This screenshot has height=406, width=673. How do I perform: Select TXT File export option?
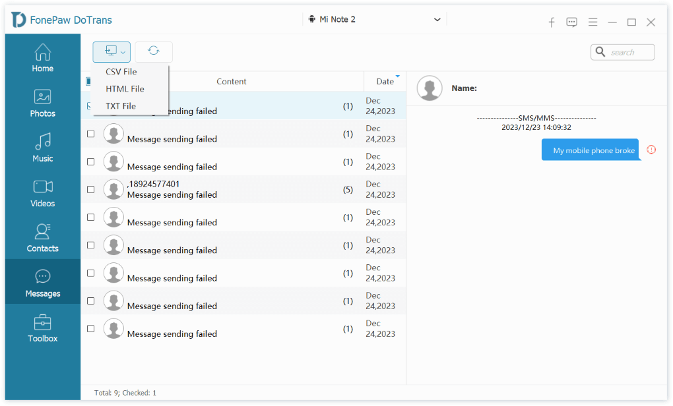tap(121, 106)
